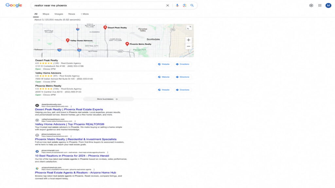Screen dimensions: 335x188
Task: Click the Scottsdale label on map
Action: tap(153, 39)
